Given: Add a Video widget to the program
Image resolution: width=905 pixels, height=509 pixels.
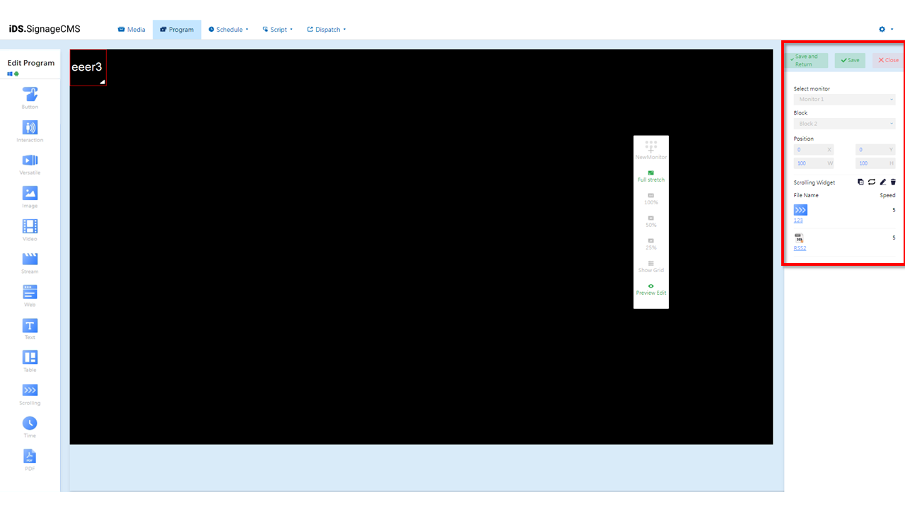Looking at the screenshot, I should [30, 228].
